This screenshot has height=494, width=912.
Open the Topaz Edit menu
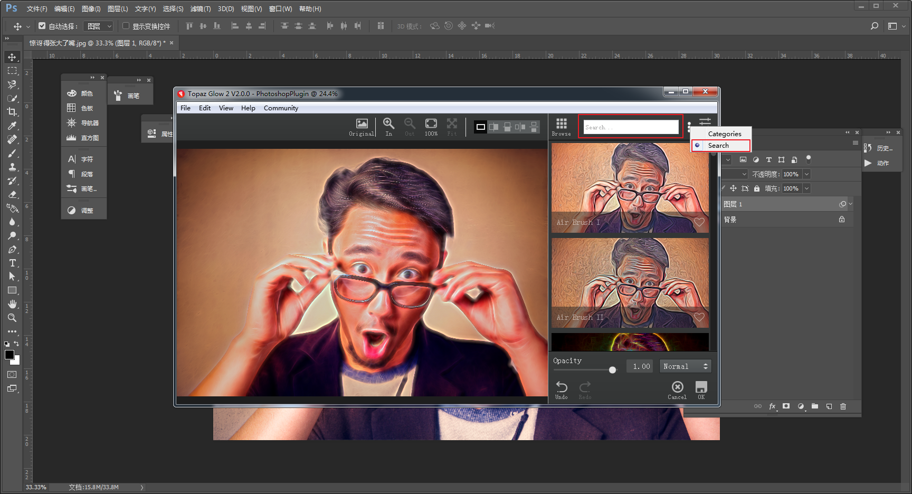(x=205, y=108)
